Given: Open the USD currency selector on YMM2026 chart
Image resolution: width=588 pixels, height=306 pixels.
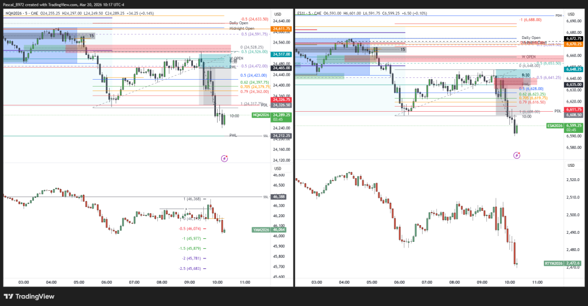Looking at the screenshot, I should 278,168.
